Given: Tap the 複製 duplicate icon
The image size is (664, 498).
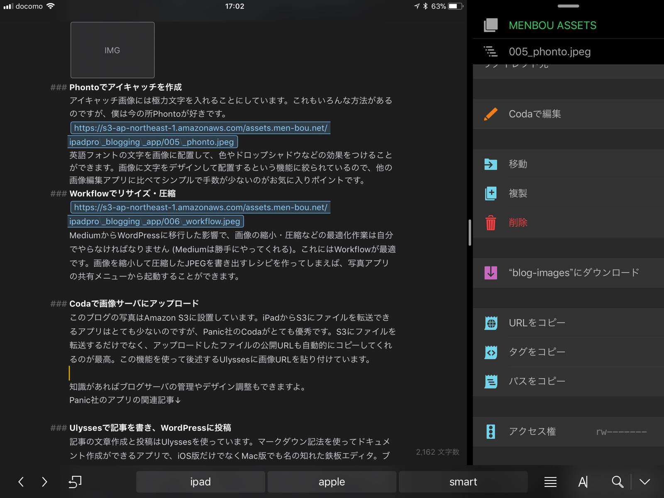Looking at the screenshot, I should [x=491, y=193].
